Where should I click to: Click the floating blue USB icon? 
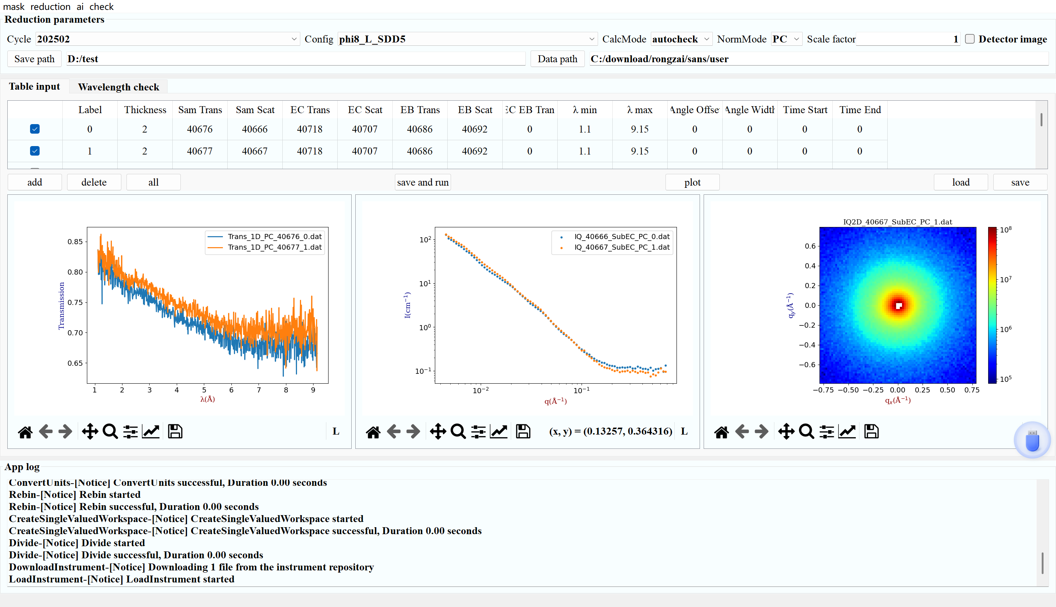coord(1032,441)
